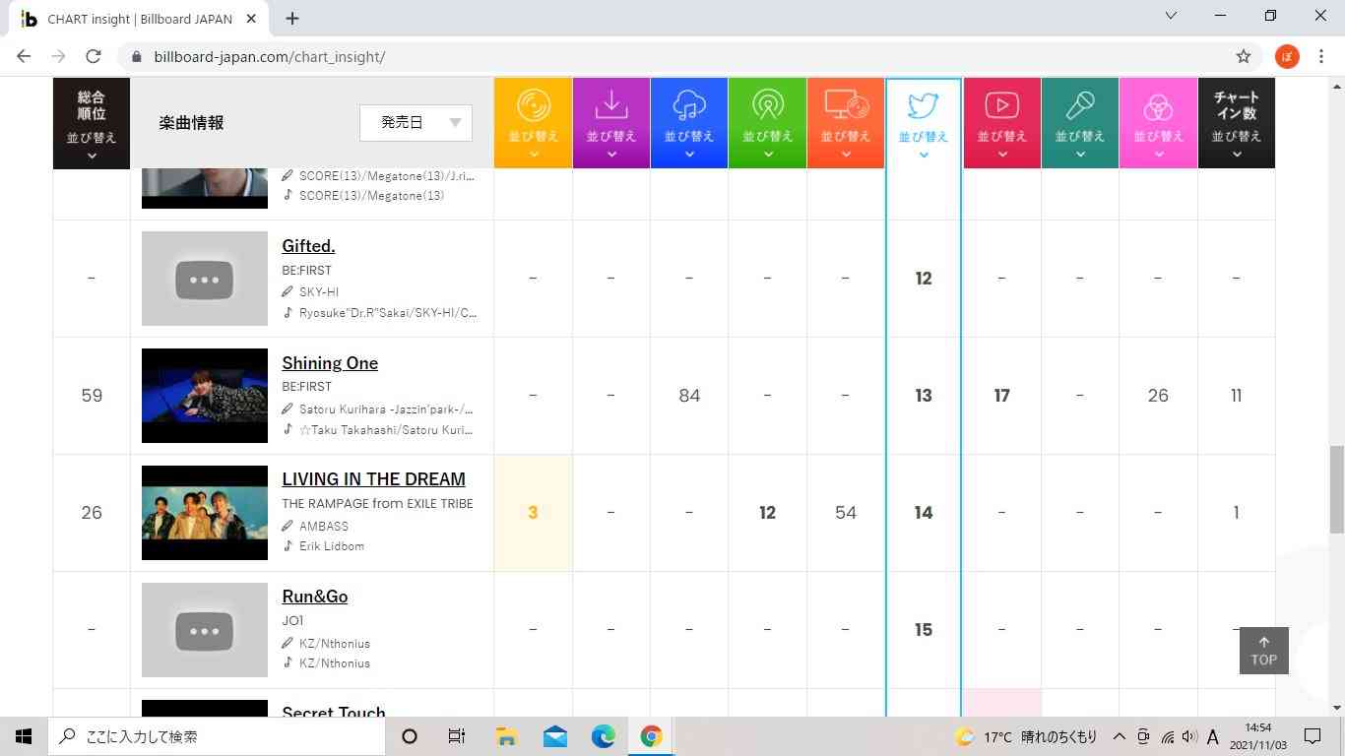Screen dimensions: 1345x756
Task: Switch to Chrome on the taskbar
Action: coord(651,736)
